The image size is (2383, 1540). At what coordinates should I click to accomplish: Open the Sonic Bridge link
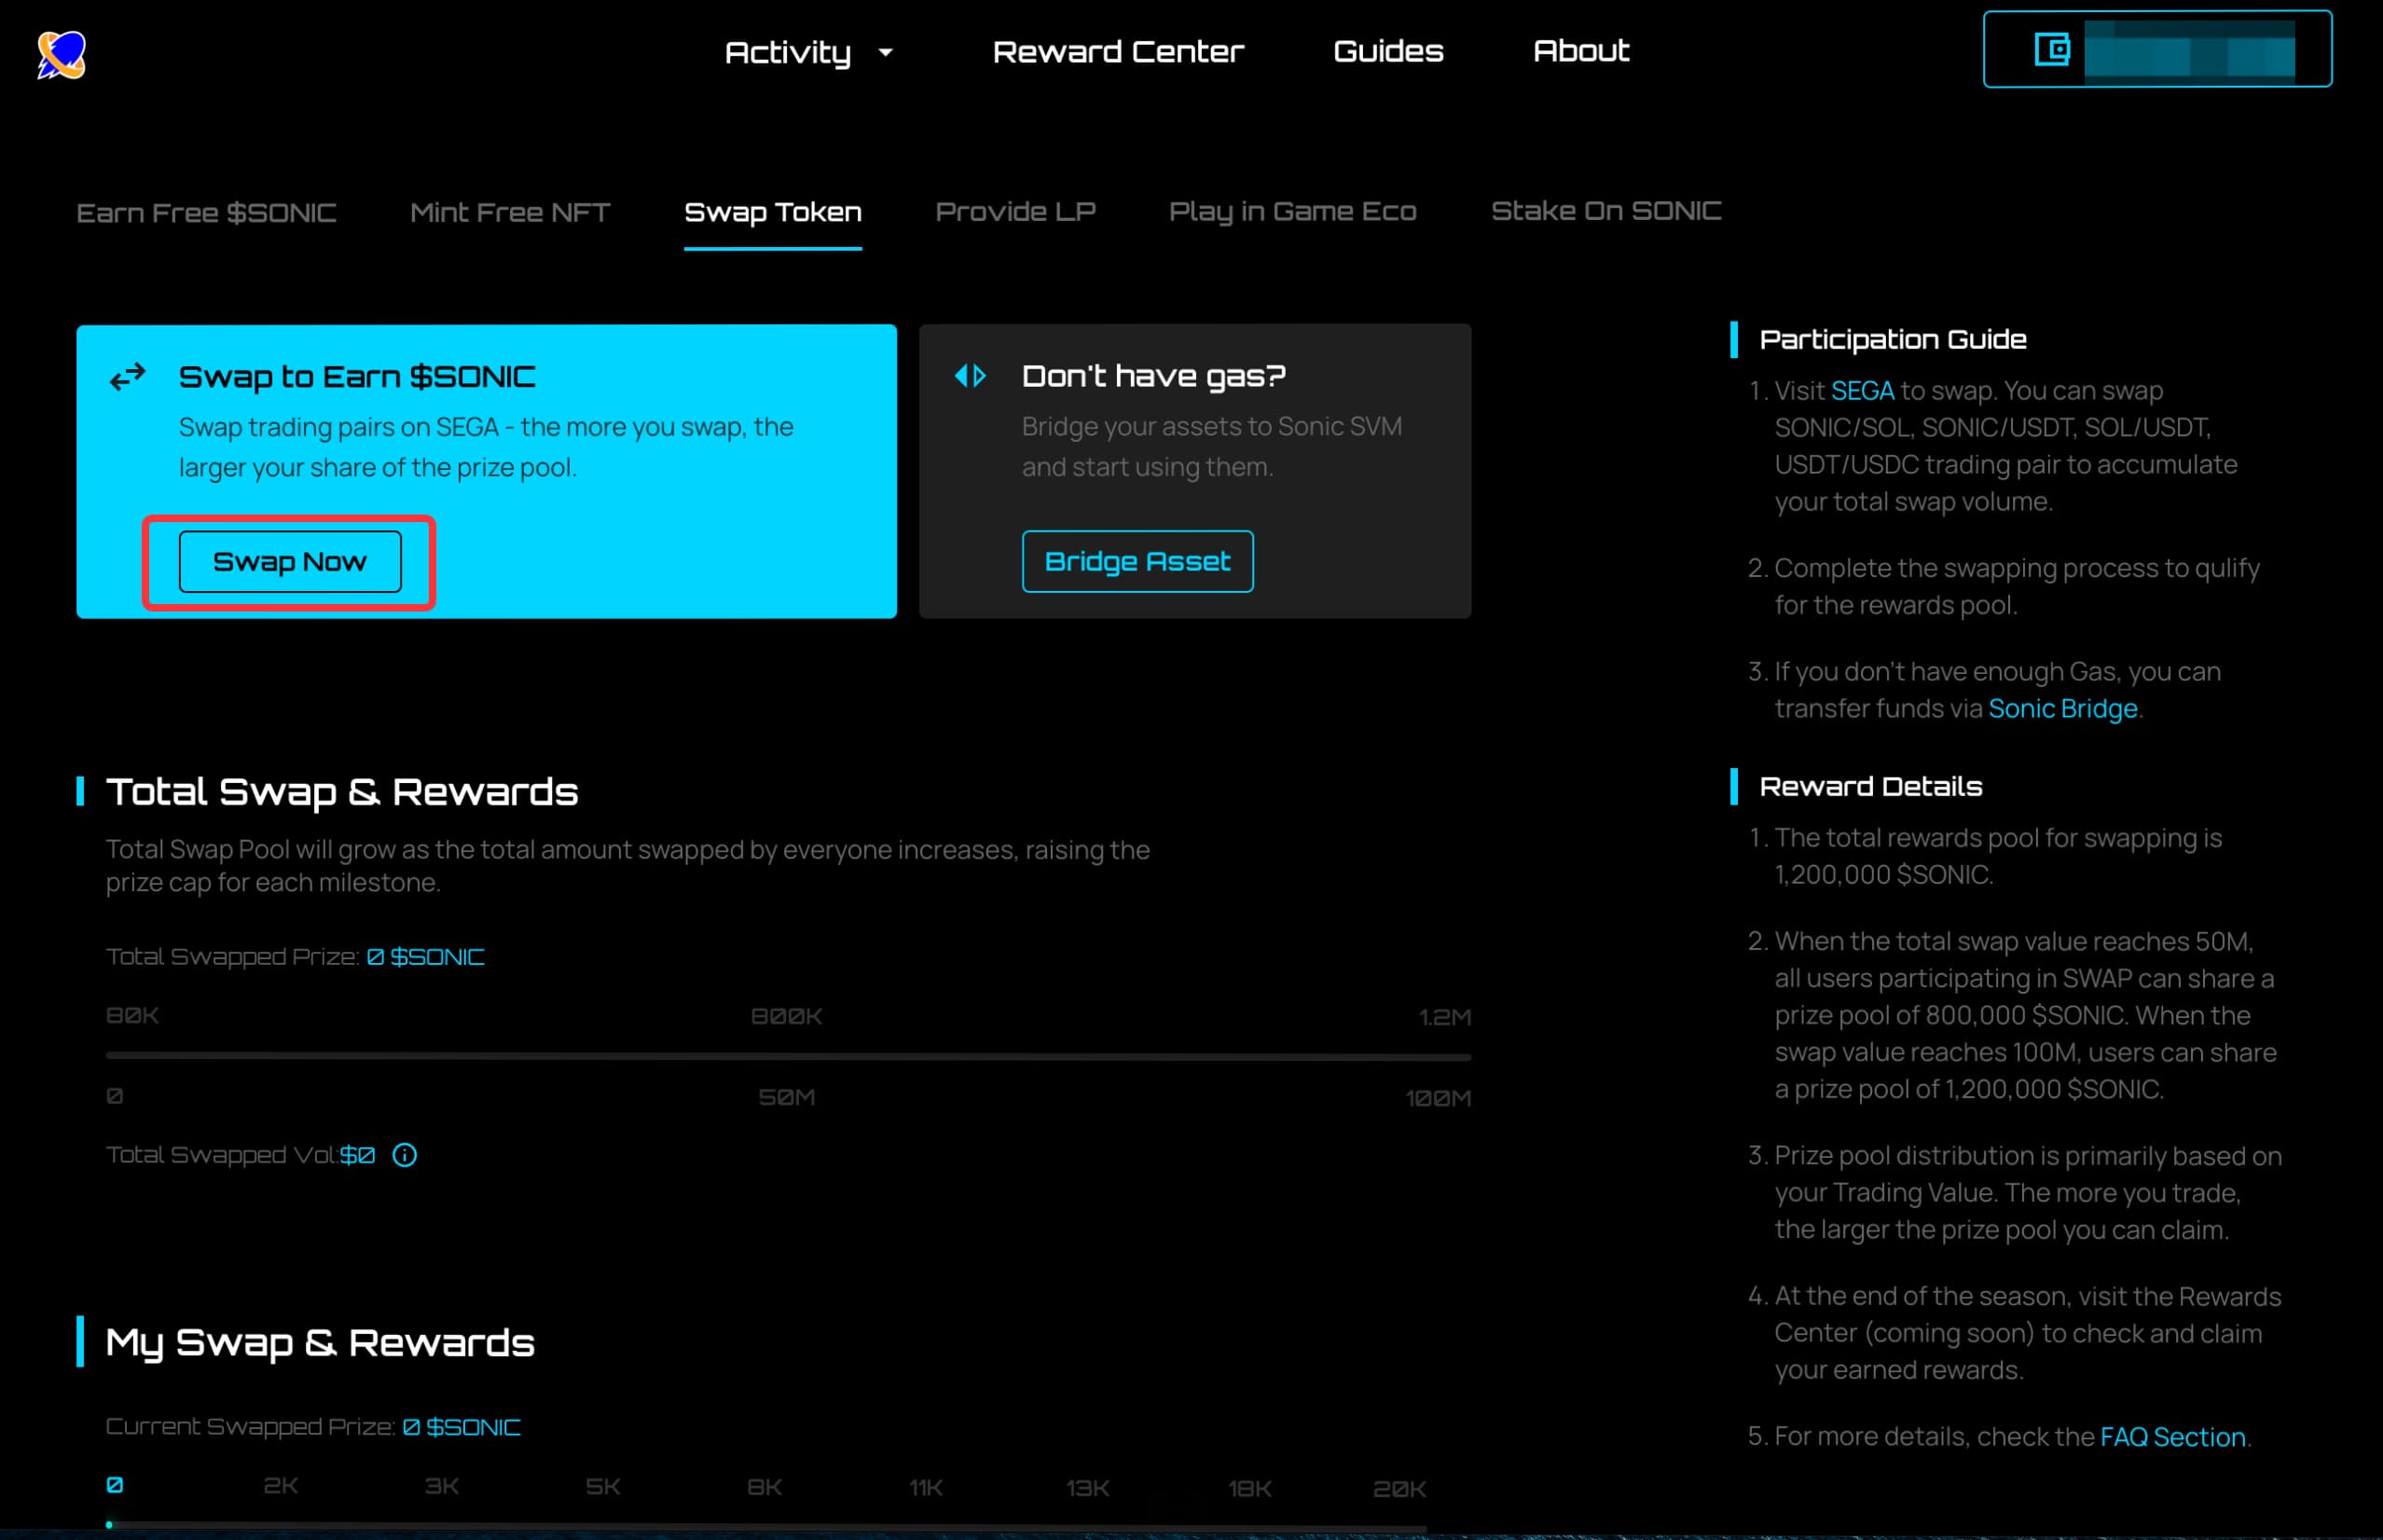click(2062, 708)
